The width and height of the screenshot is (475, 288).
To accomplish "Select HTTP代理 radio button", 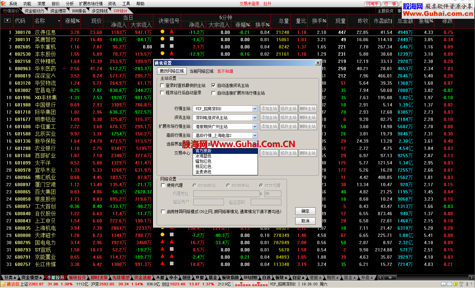I will click(261, 186).
